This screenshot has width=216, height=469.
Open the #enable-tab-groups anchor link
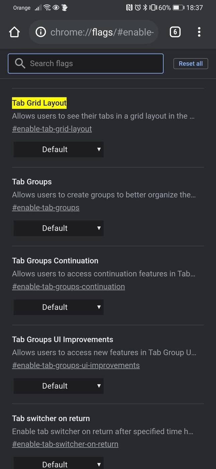pyautogui.click(x=46, y=208)
